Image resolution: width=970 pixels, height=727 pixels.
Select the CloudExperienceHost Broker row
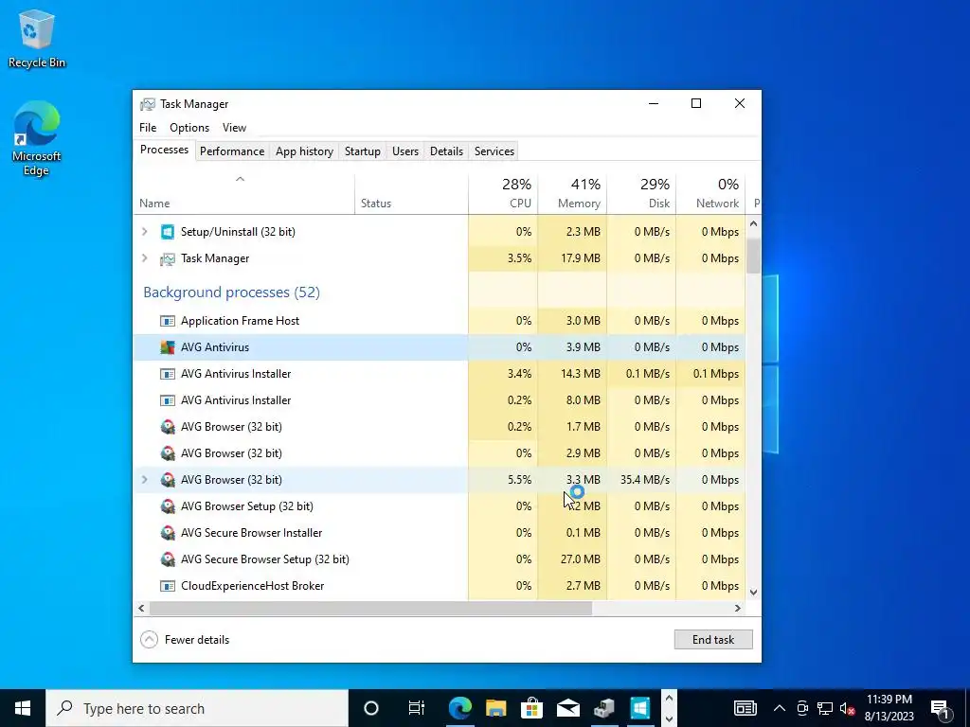click(x=440, y=586)
